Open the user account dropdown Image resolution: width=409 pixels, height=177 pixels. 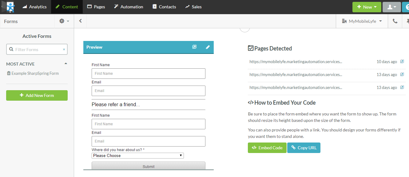[391, 7]
